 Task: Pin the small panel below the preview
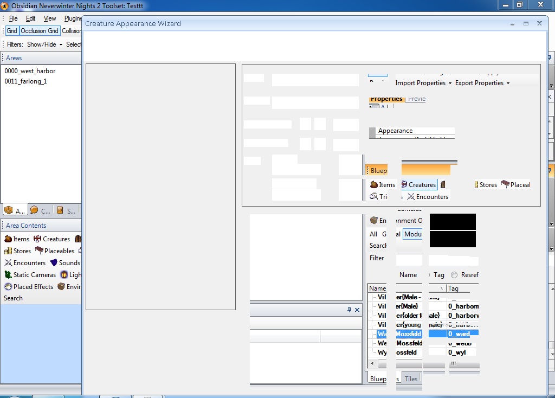pos(349,310)
